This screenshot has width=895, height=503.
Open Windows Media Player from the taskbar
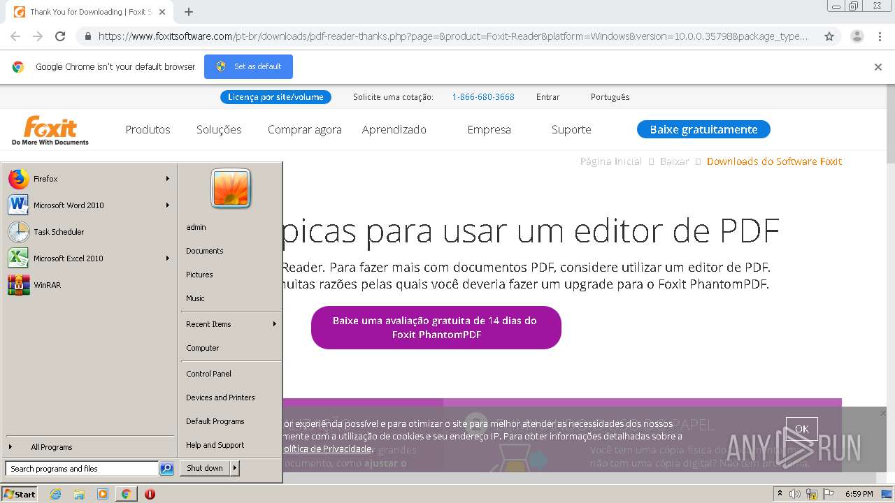pos(103,494)
